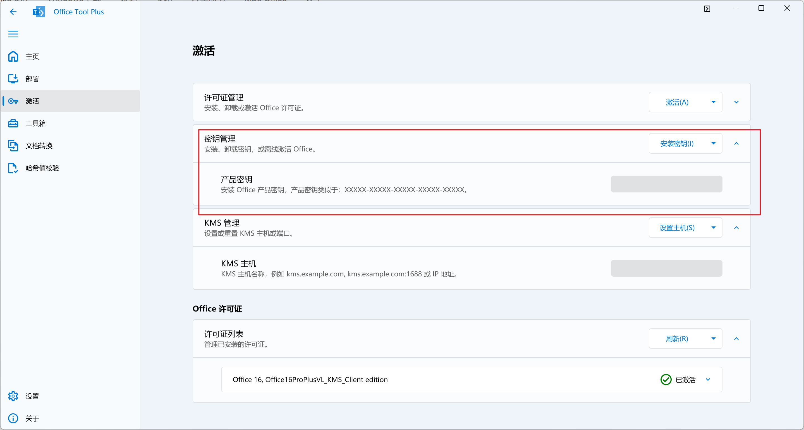Collapse the KMS 管理 section
This screenshot has height=430, width=804.
[736, 228]
